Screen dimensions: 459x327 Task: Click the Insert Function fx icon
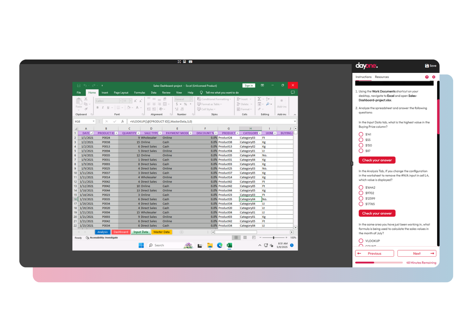coord(122,121)
